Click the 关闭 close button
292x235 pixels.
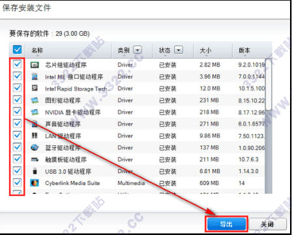(267, 224)
